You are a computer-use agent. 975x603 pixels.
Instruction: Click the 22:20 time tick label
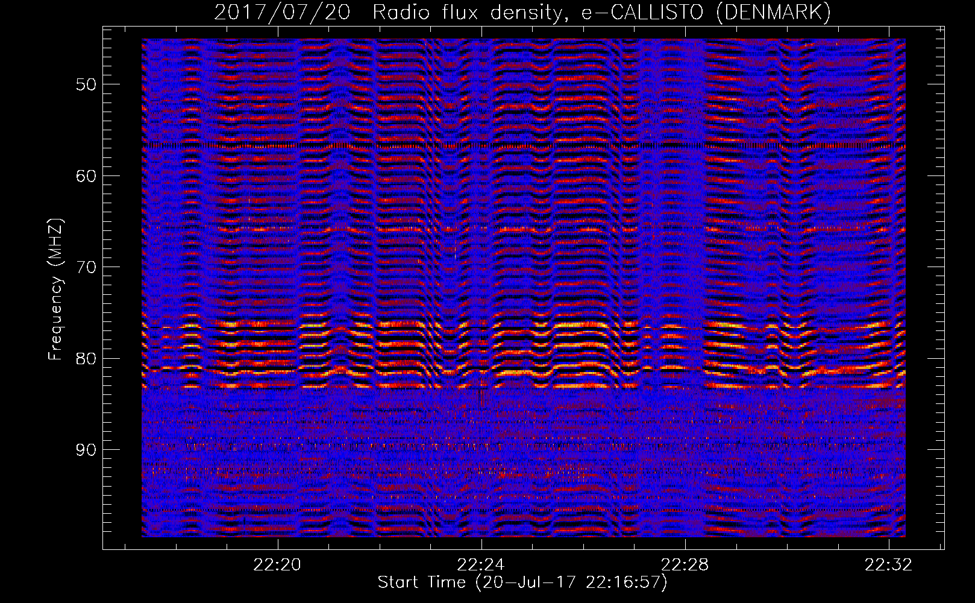pyautogui.click(x=277, y=565)
